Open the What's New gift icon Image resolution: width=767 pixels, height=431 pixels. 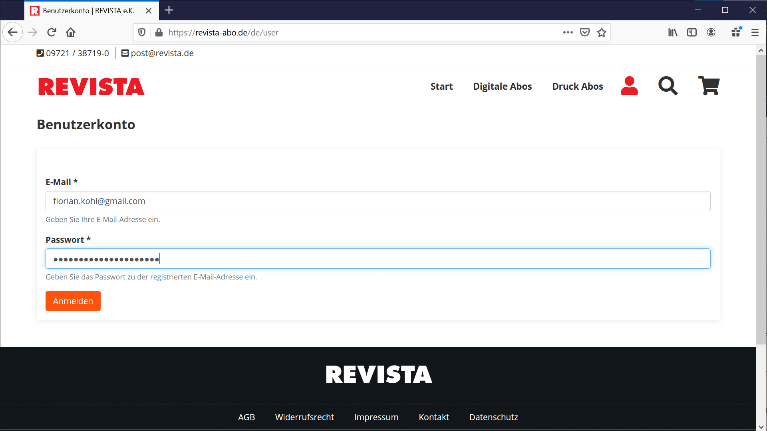tap(736, 32)
